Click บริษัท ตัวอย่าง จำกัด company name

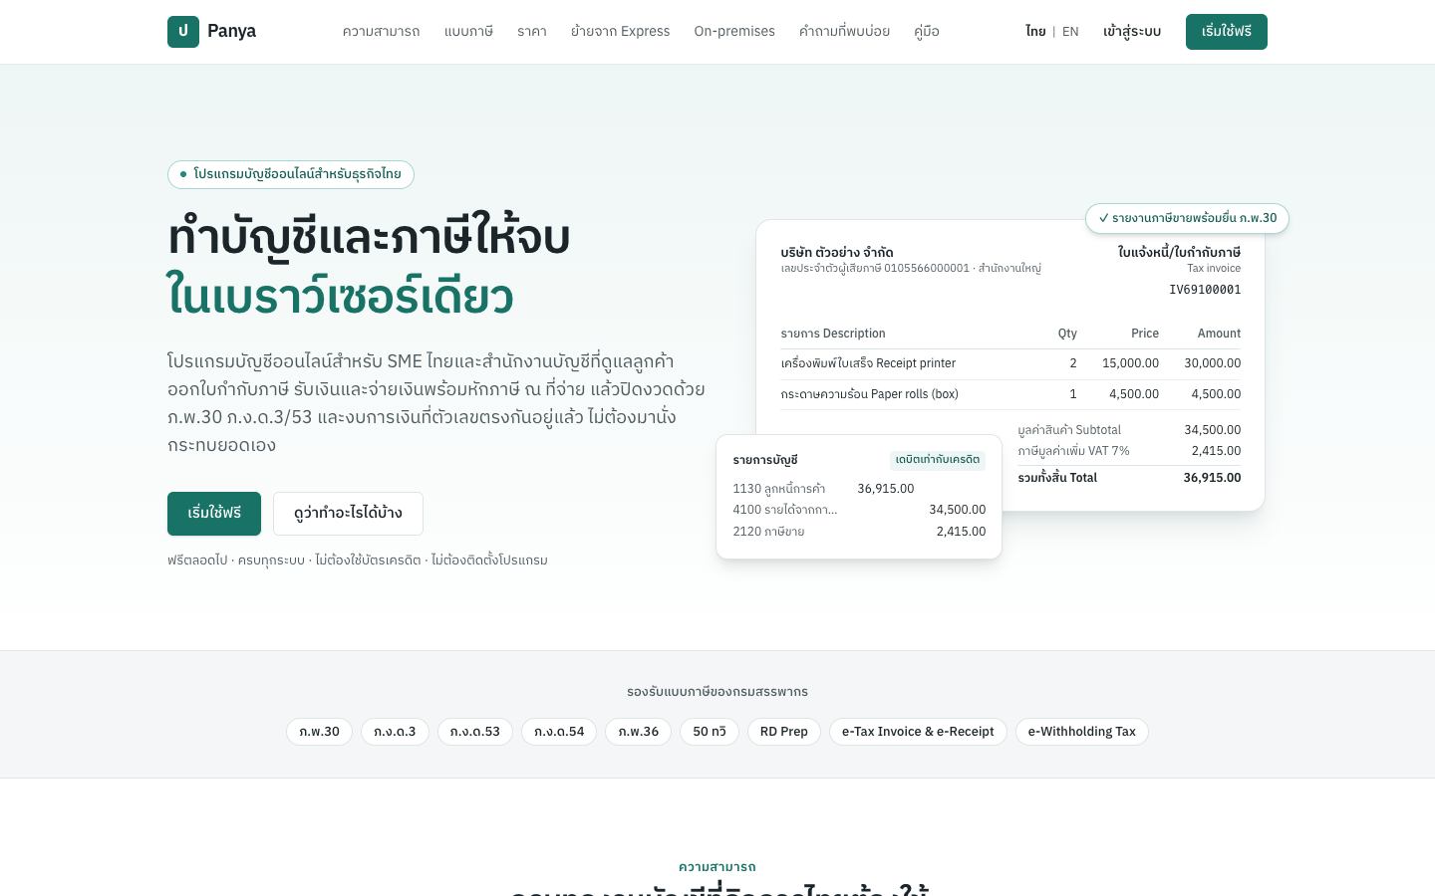pyautogui.click(x=837, y=253)
